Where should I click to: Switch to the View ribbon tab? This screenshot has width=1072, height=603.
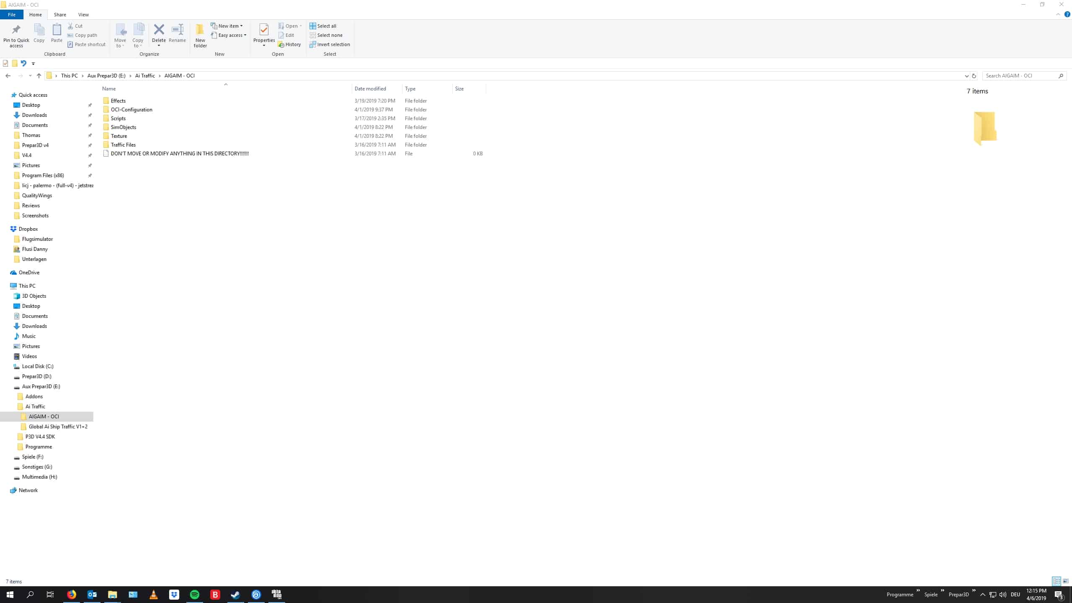pos(83,15)
